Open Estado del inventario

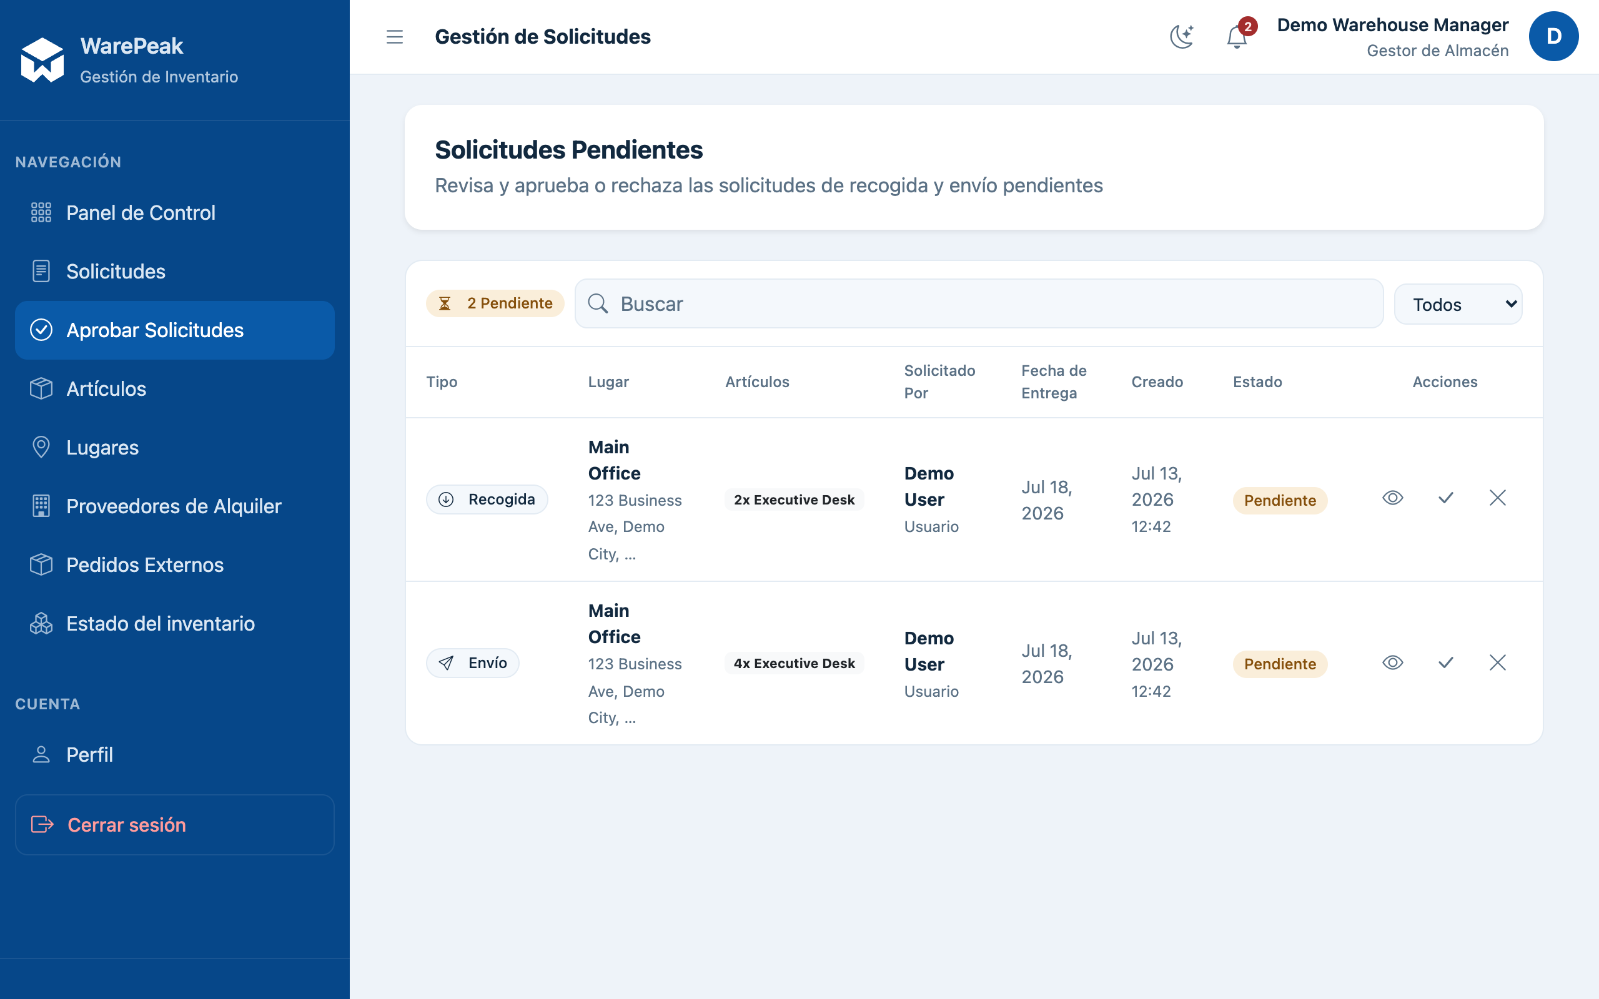coord(174,624)
